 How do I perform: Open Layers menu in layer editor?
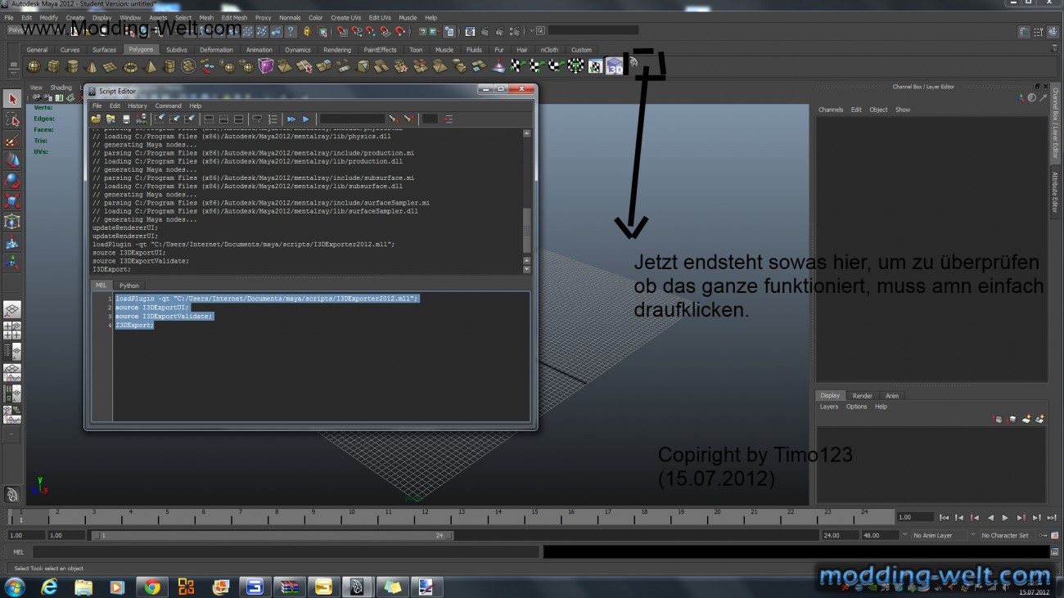[829, 407]
